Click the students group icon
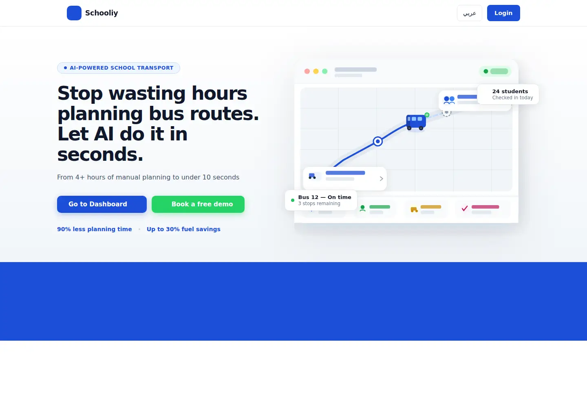Image resolution: width=587 pixels, height=407 pixels. pos(449,100)
